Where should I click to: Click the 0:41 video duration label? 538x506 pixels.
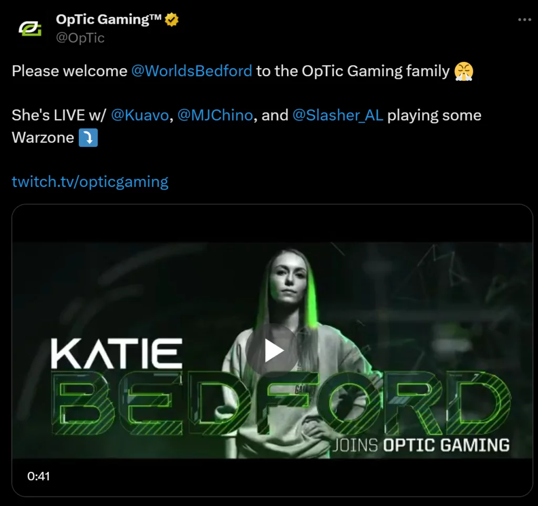pos(38,476)
